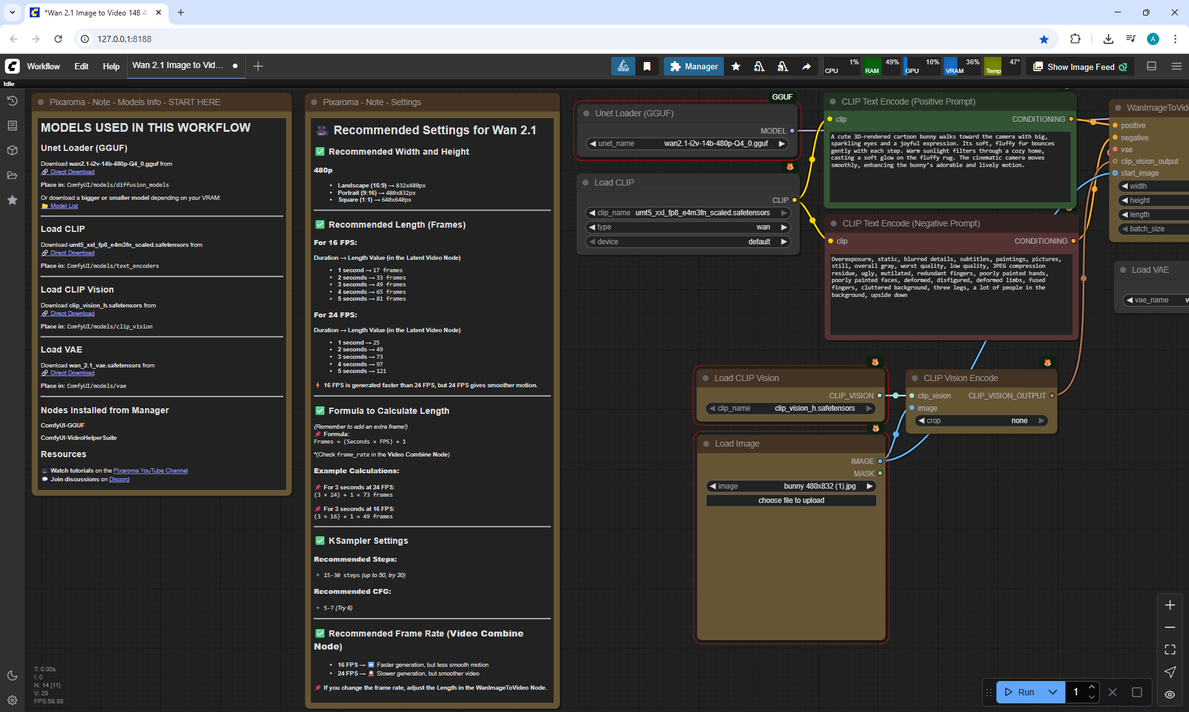
Task: Zoom in with the plus canvas icon
Action: [x=1170, y=605]
